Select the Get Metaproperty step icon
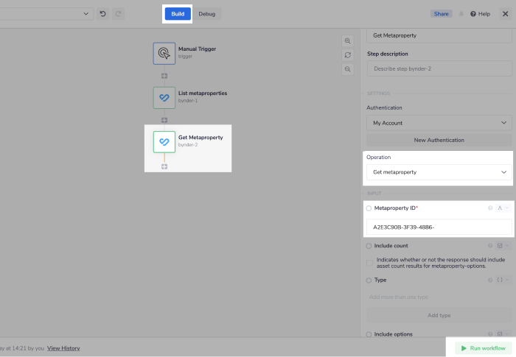 [164, 141]
